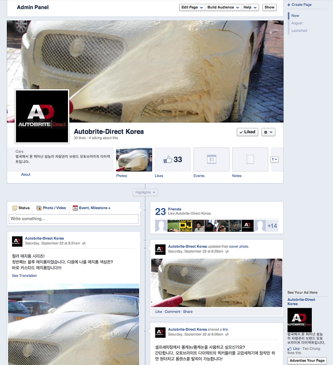Open the Edit Page dropdown

click(x=192, y=7)
